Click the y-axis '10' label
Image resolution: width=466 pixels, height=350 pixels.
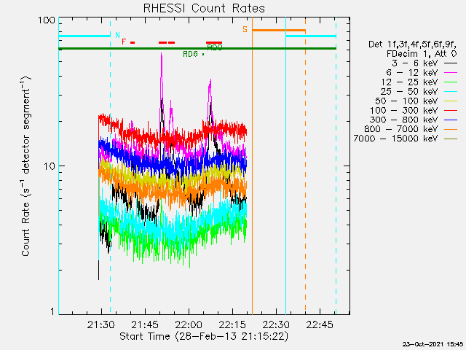click(50, 166)
